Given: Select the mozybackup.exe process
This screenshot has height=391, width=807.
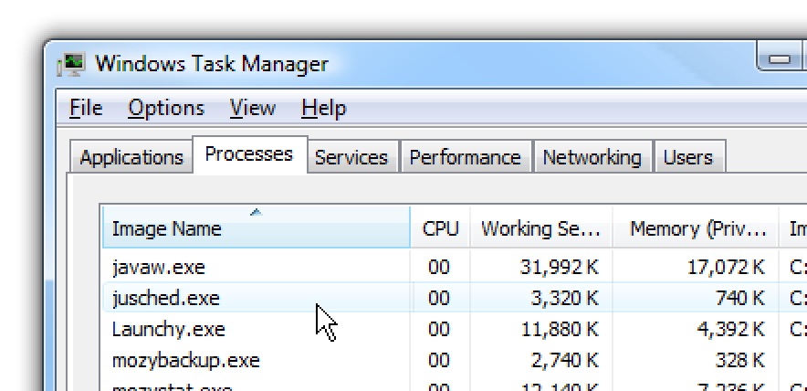Looking at the screenshot, I should 186,360.
